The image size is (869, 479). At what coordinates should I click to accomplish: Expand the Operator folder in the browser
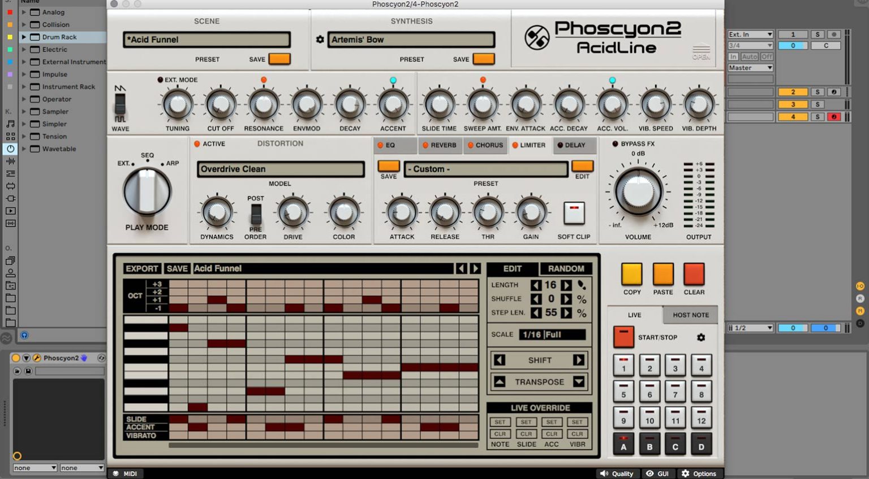coord(24,99)
